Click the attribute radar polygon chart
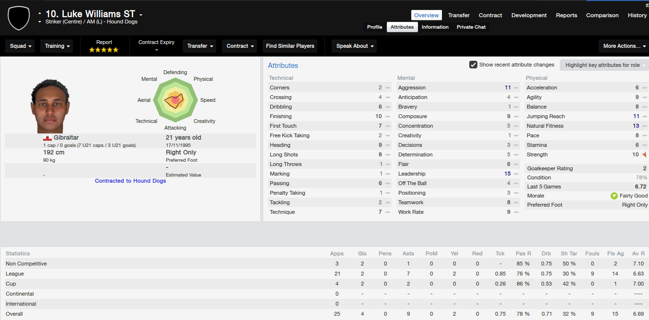Image resolution: width=649 pixels, height=320 pixels. pos(175,100)
